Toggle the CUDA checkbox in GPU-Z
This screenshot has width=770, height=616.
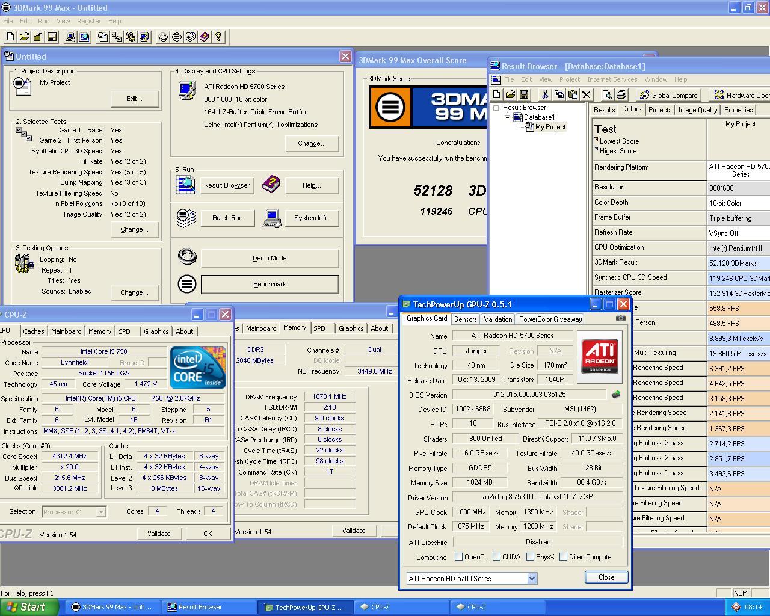[497, 557]
